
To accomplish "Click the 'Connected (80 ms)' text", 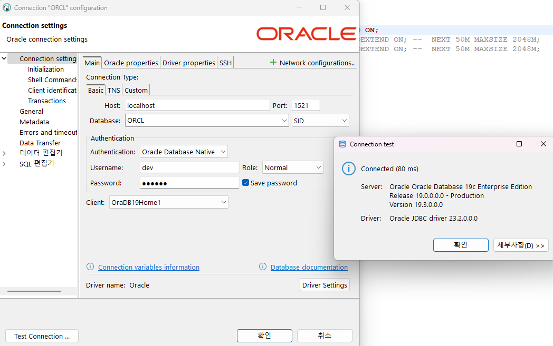I will 389,169.
